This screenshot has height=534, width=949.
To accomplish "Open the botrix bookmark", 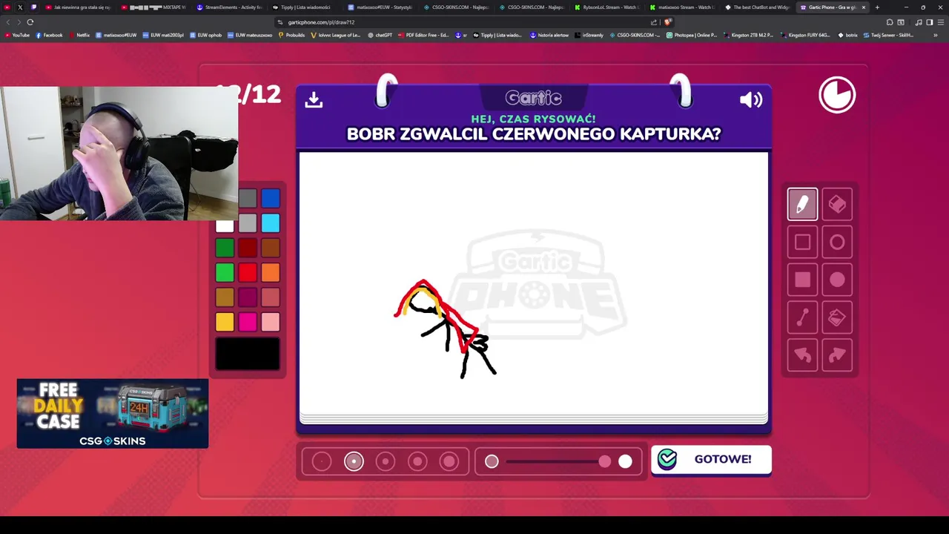I will [x=848, y=35].
